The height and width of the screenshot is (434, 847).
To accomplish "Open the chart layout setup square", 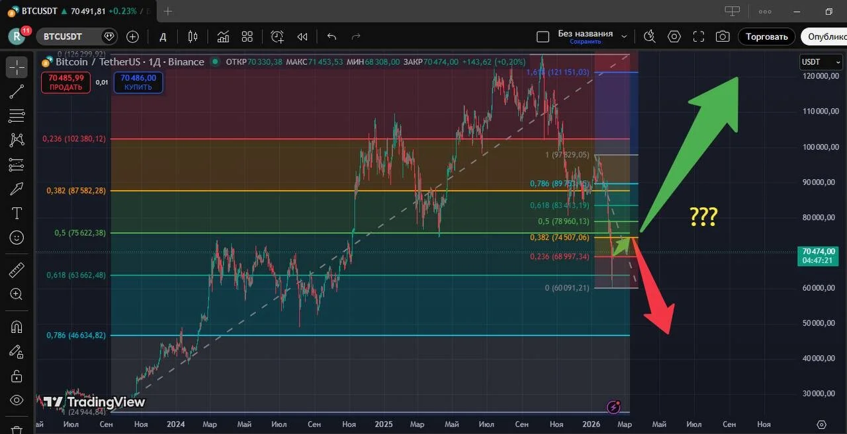I will pyautogui.click(x=543, y=37).
